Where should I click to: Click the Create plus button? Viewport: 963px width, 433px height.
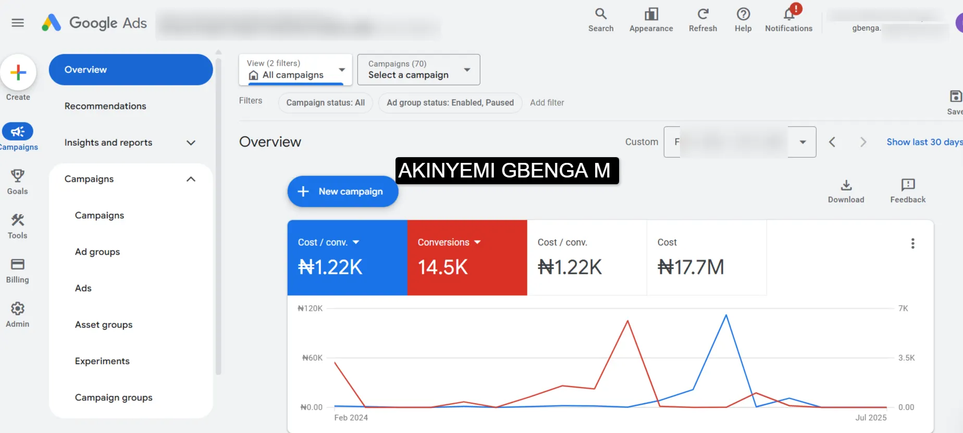point(18,72)
